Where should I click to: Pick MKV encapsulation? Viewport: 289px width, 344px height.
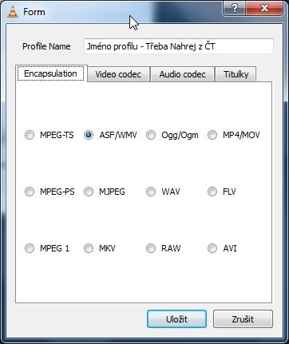[89, 248]
